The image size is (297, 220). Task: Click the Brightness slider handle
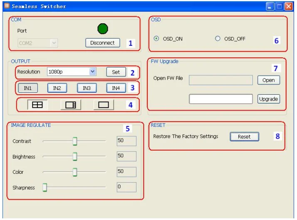(x=75, y=156)
